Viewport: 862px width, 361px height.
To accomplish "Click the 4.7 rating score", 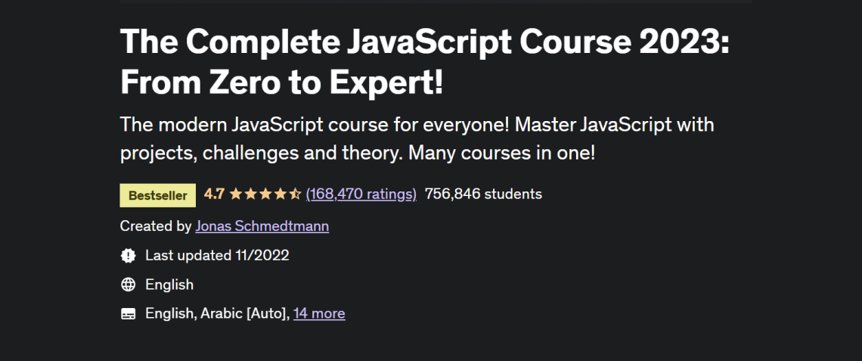I will click(x=214, y=195).
